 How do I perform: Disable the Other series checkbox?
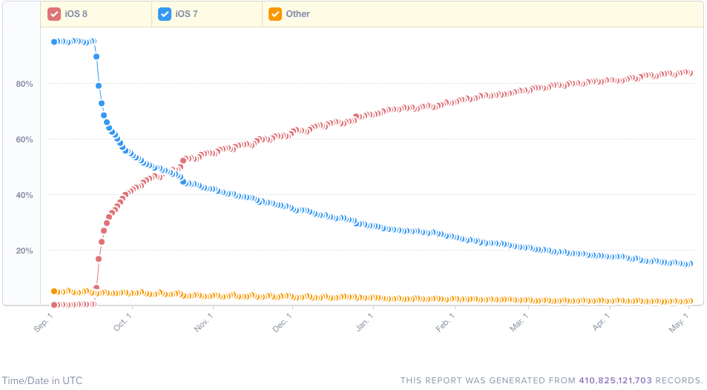click(275, 14)
